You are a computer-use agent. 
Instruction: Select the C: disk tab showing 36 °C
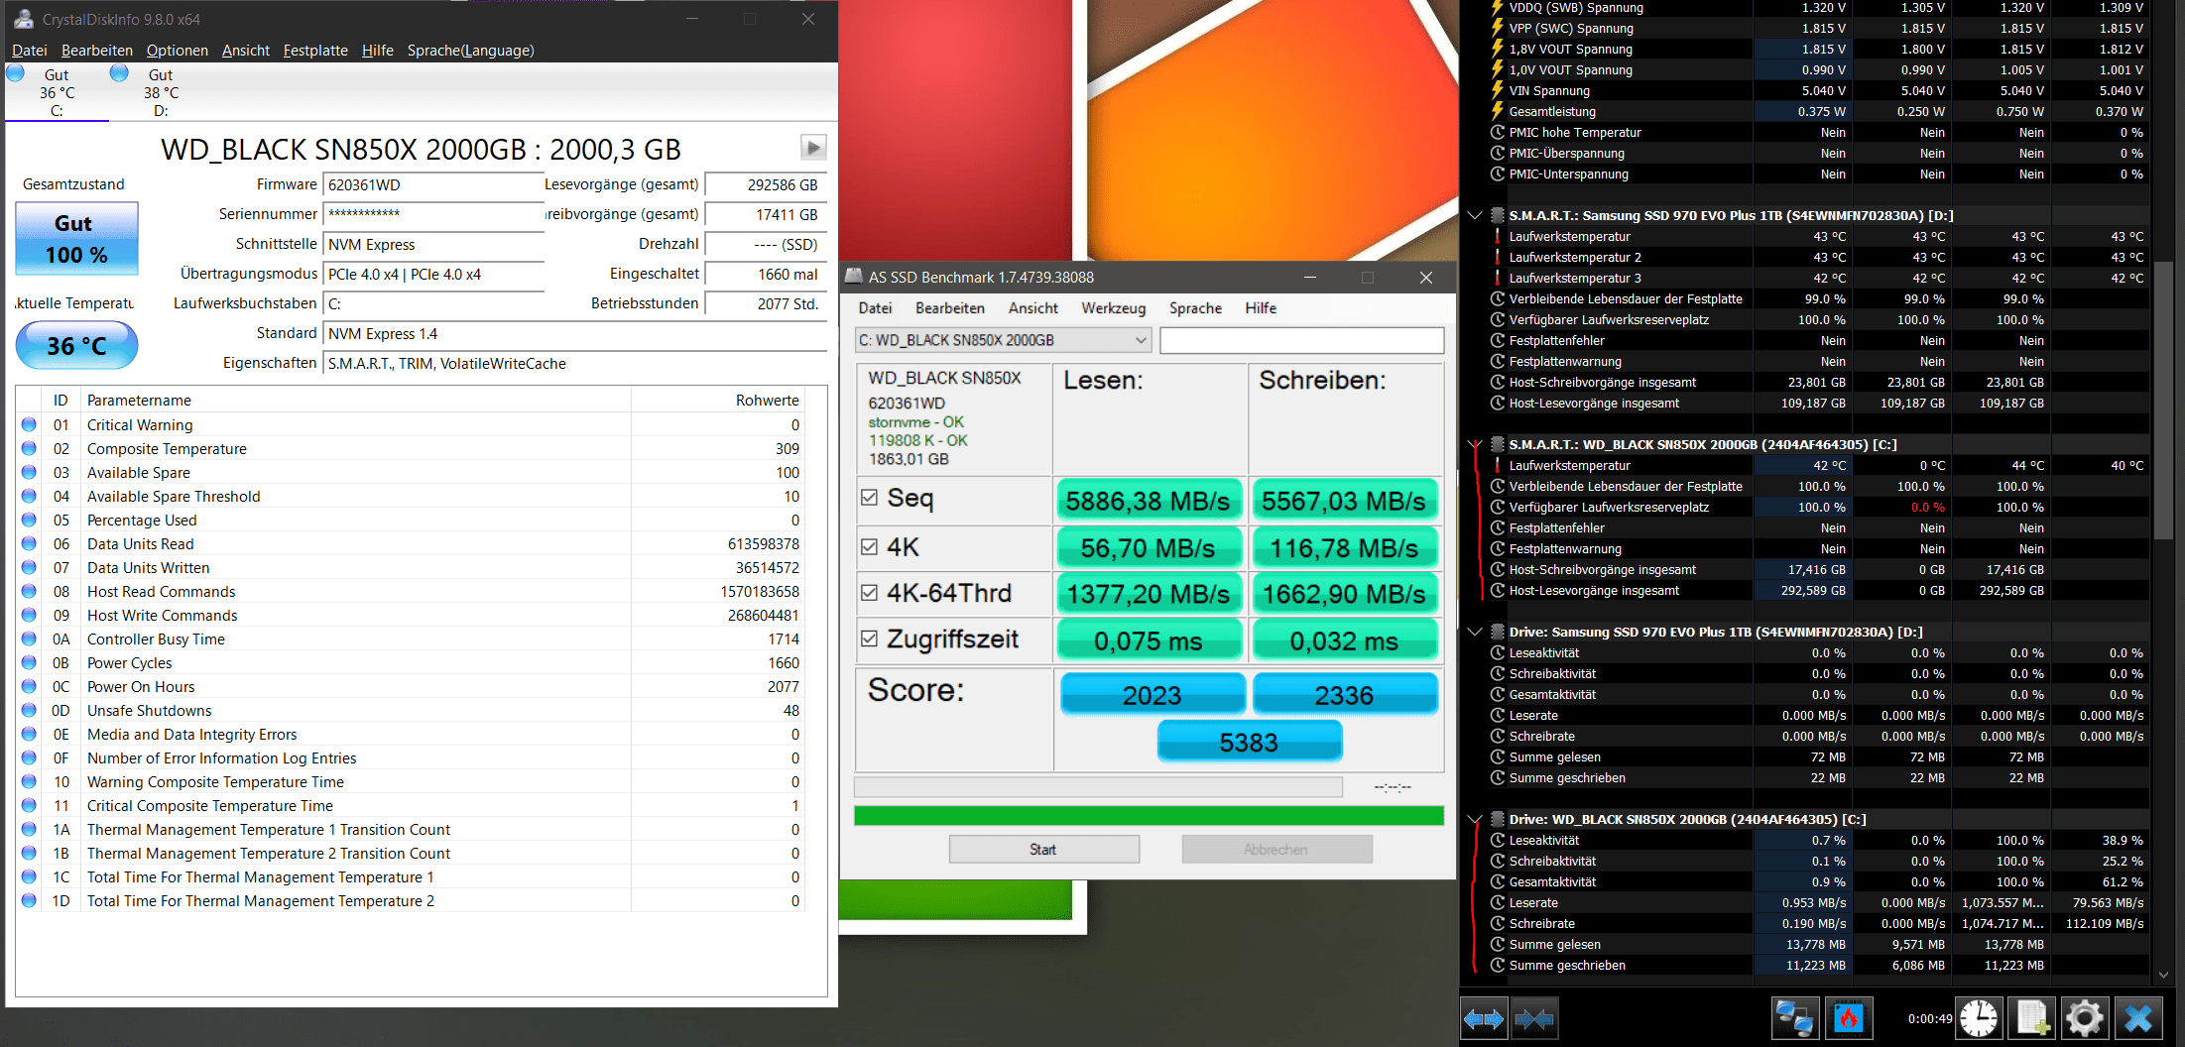coord(57,92)
